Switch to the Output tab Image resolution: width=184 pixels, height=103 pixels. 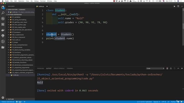[x=49, y=68]
